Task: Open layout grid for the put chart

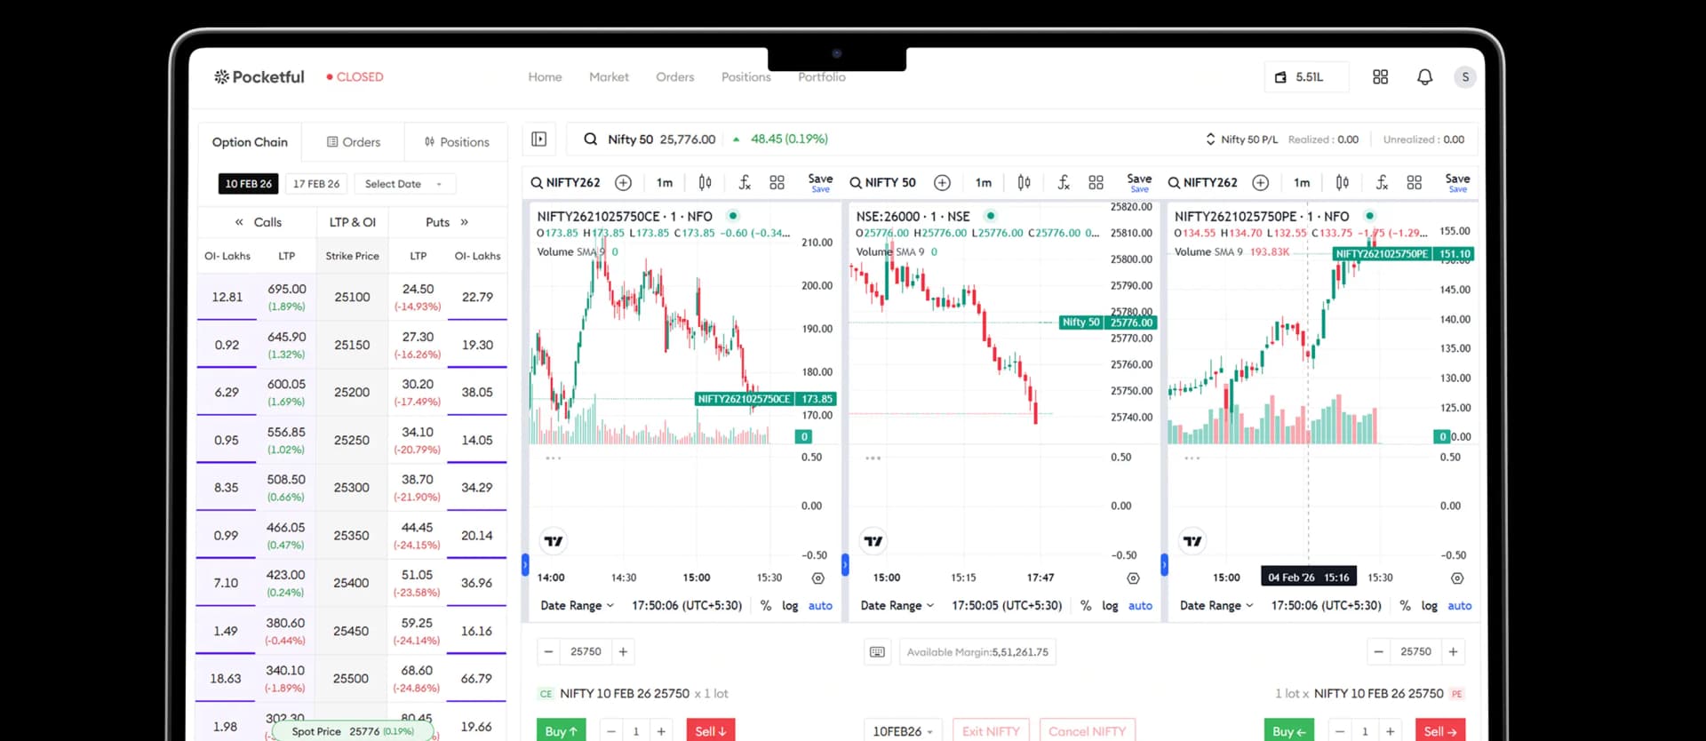Action: pyautogui.click(x=1415, y=182)
